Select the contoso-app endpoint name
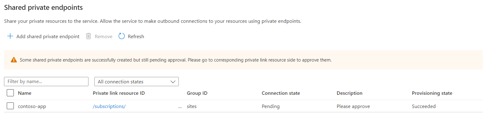The image size is (486, 116). click(x=32, y=106)
